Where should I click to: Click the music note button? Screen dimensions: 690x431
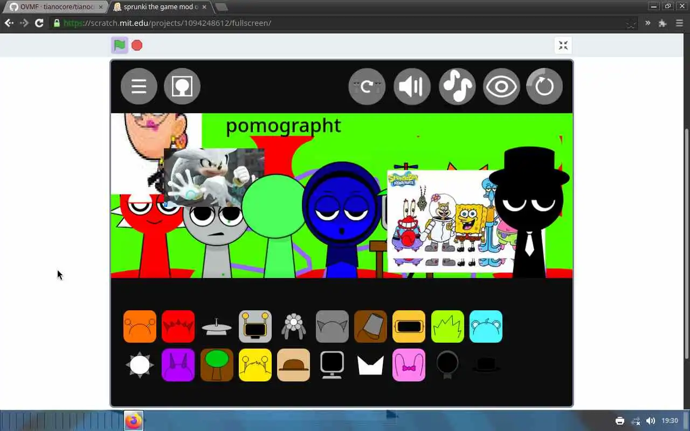(457, 86)
